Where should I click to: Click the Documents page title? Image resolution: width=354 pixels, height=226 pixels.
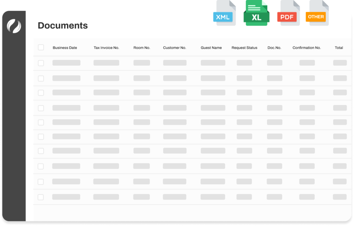coord(63,26)
